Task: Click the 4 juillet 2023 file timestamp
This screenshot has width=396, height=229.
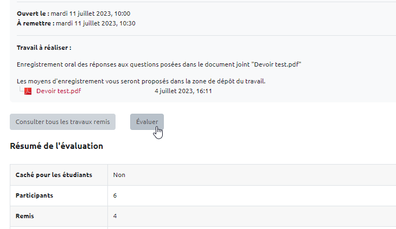Action: click(183, 91)
